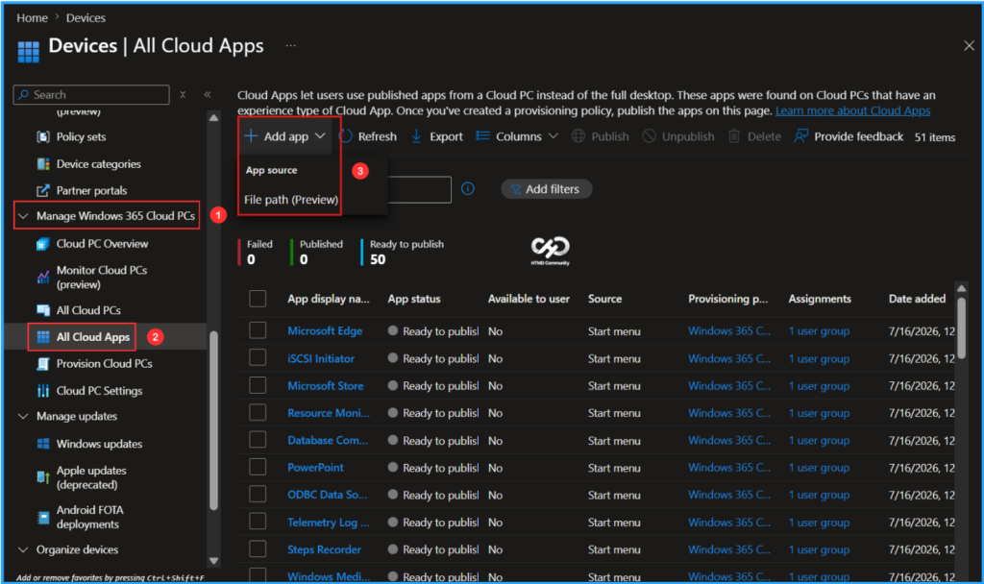The height and width of the screenshot is (584, 984).
Task: Click the Device categories icon
Action: 42,163
